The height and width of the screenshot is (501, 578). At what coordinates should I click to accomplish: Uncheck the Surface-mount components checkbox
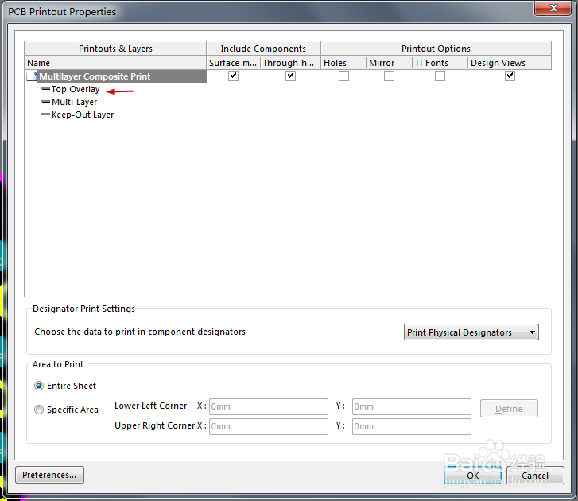[233, 76]
